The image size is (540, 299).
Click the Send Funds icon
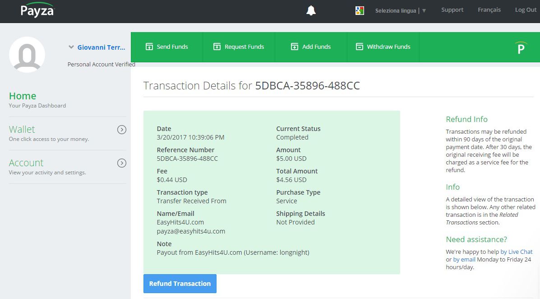click(x=149, y=47)
